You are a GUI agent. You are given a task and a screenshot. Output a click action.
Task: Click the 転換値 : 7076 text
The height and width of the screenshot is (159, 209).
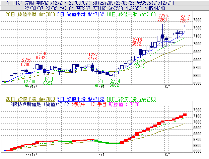(x=124, y=104)
